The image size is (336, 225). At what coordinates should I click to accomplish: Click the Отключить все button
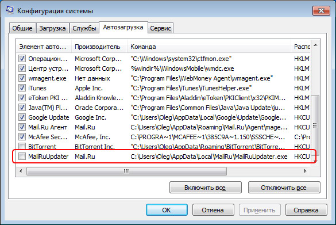pos(284,188)
